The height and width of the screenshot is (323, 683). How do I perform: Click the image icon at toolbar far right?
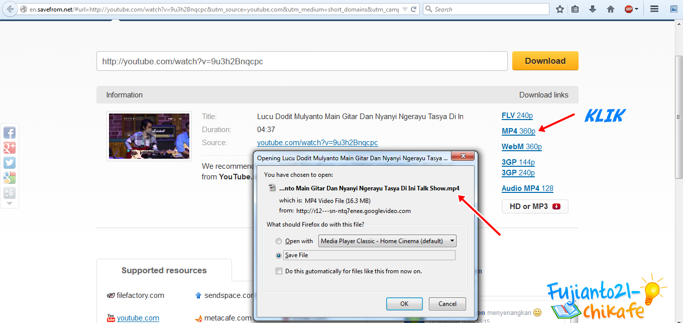click(674, 9)
